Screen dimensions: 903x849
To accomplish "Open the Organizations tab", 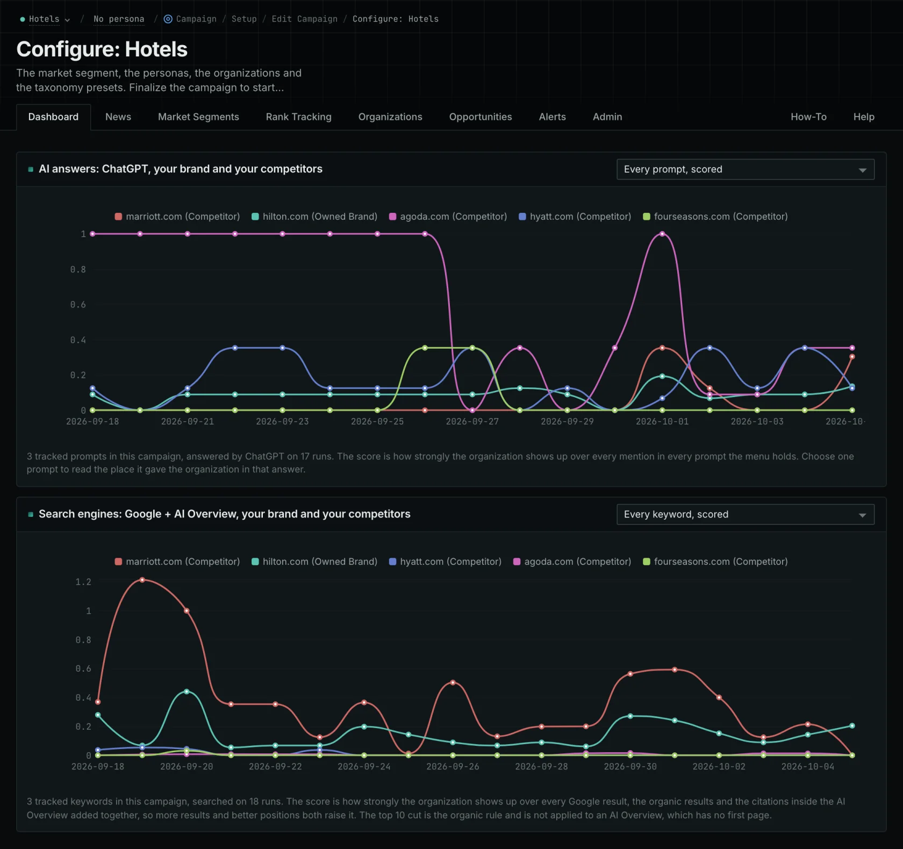I will [390, 117].
